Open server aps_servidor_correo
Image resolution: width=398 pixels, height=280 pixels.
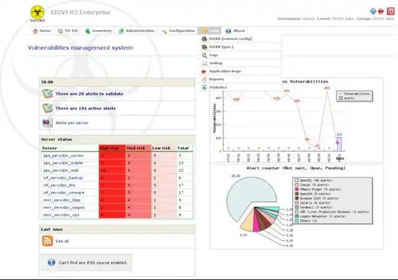click(x=63, y=156)
